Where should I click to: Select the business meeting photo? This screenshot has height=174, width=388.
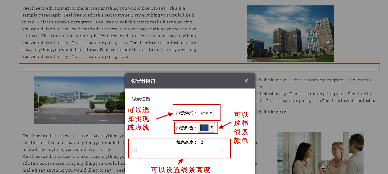click(320, 153)
